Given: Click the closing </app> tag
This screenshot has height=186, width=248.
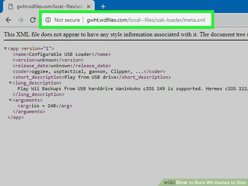Looking at the screenshot, I should click(16, 117).
